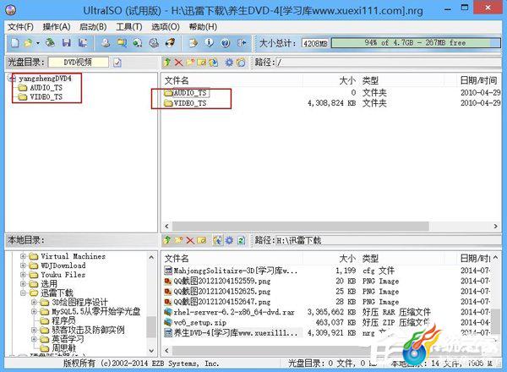This screenshot has width=507, height=372.
Task: Click the Compress ISO disc toolbar icon
Action: [x=154, y=43]
